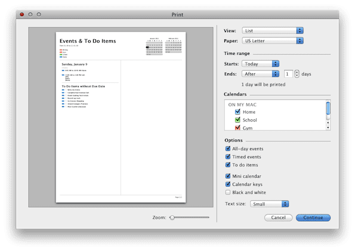Click the print preview page thumbnail
Viewport: 355px width, 251px height.
pos(121,117)
